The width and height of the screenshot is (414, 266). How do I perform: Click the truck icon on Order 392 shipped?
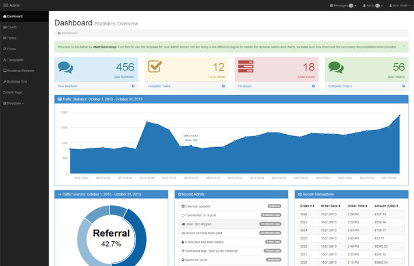[x=183, y=224]
